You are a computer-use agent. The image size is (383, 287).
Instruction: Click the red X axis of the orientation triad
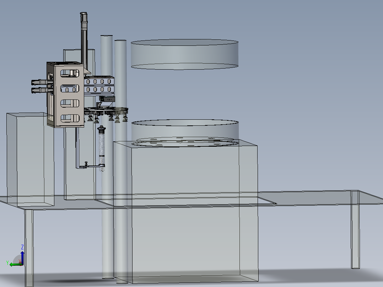point(21,262)
